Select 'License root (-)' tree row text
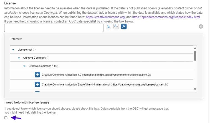213x123 pixels. 27,50
